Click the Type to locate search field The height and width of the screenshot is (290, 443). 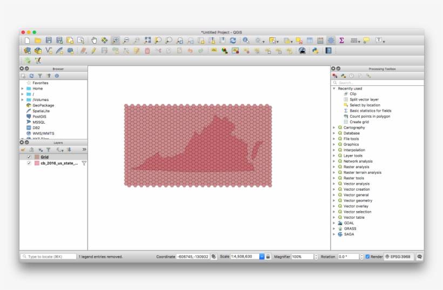[x=50, y=257]
